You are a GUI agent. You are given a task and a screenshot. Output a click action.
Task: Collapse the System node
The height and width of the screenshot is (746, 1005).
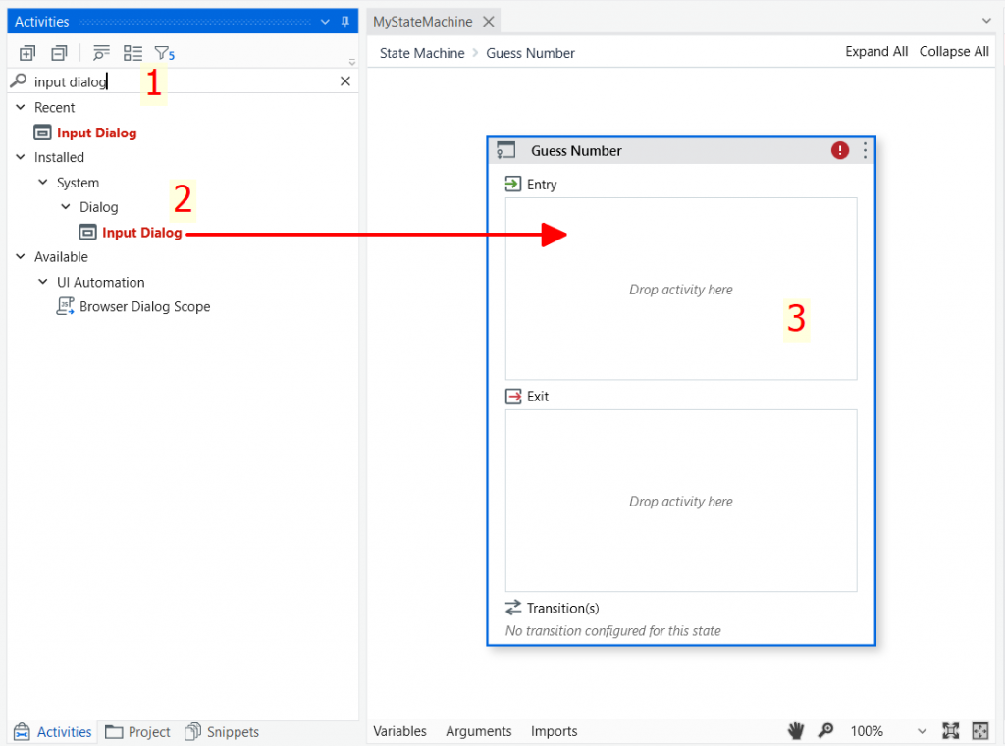coord(43,182)
